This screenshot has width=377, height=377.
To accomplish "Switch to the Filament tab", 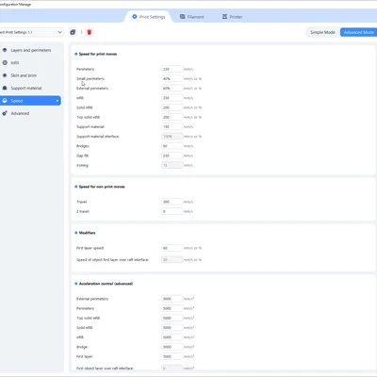I will click(191, 17).
